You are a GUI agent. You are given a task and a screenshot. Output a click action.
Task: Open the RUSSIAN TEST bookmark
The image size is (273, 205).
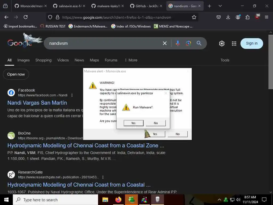(x=53, y=26)
